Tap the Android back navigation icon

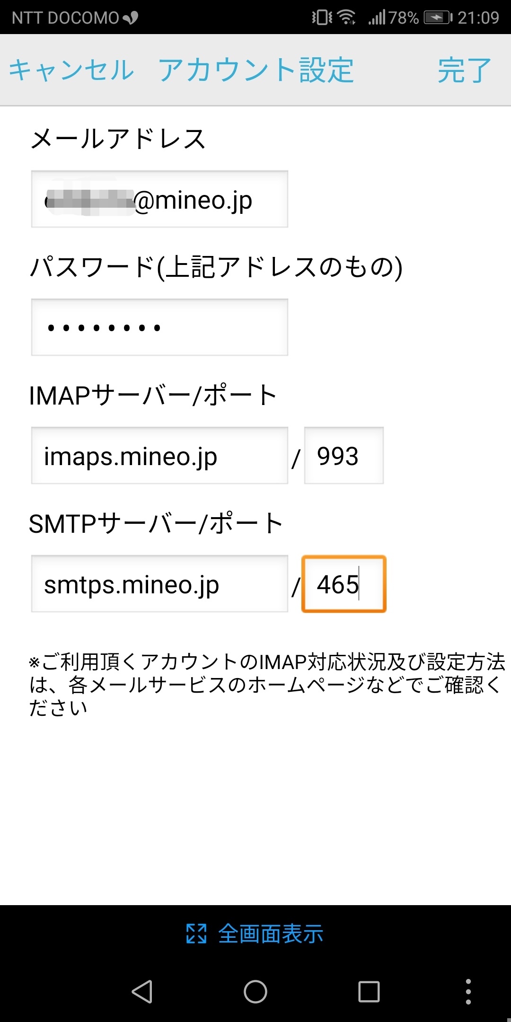[x=142, y=991]
